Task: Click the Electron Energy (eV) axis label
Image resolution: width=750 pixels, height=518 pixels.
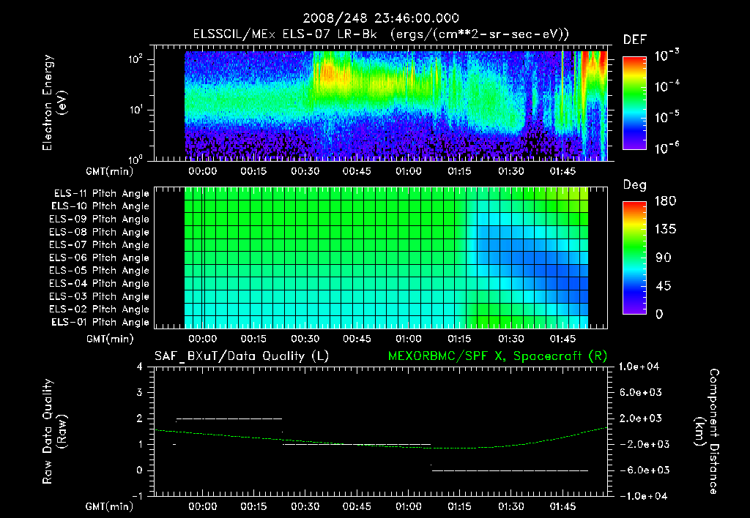Action: [x=55, y=102]
